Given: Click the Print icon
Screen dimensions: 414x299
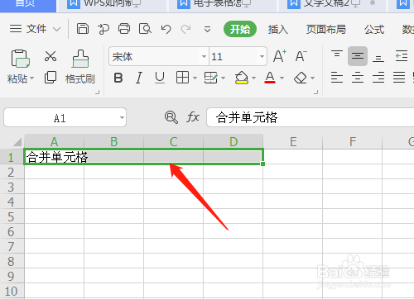Looking at the screenshot, I should pyautogui.click(x=124, y=29).
